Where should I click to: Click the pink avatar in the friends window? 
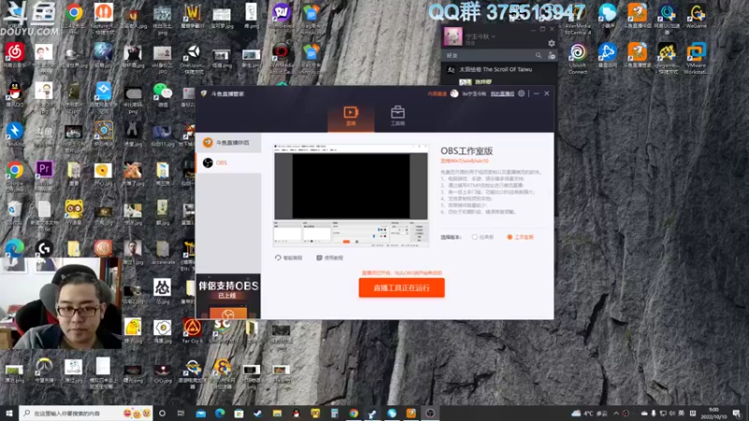pos(453,36)
